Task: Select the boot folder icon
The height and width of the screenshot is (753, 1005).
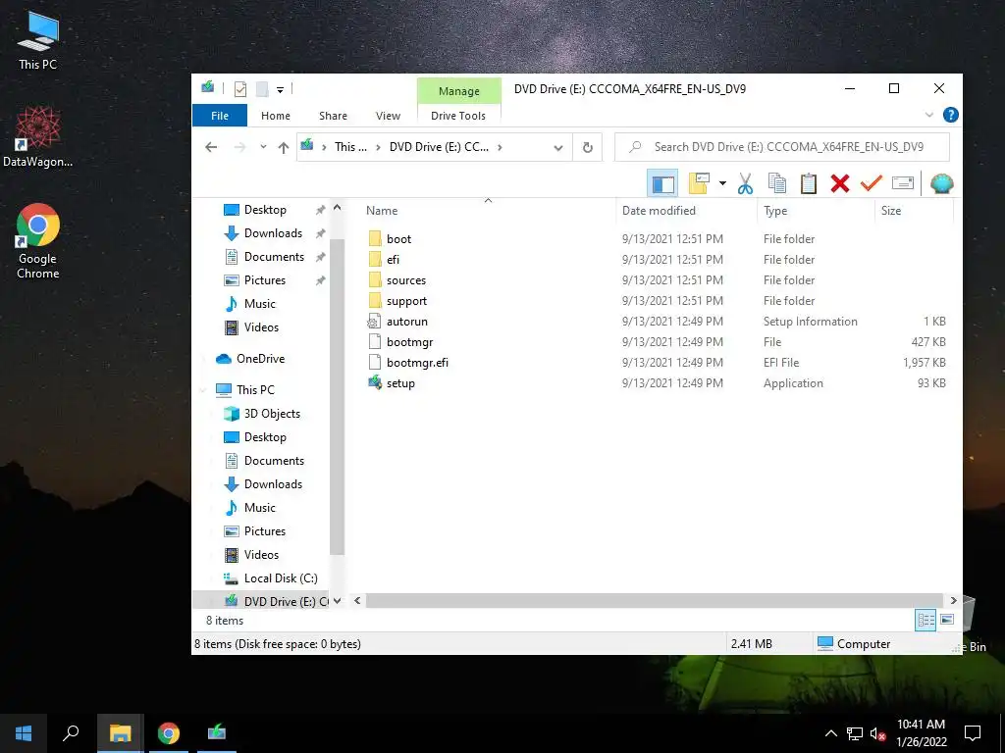Action: [x=375, y=239]
